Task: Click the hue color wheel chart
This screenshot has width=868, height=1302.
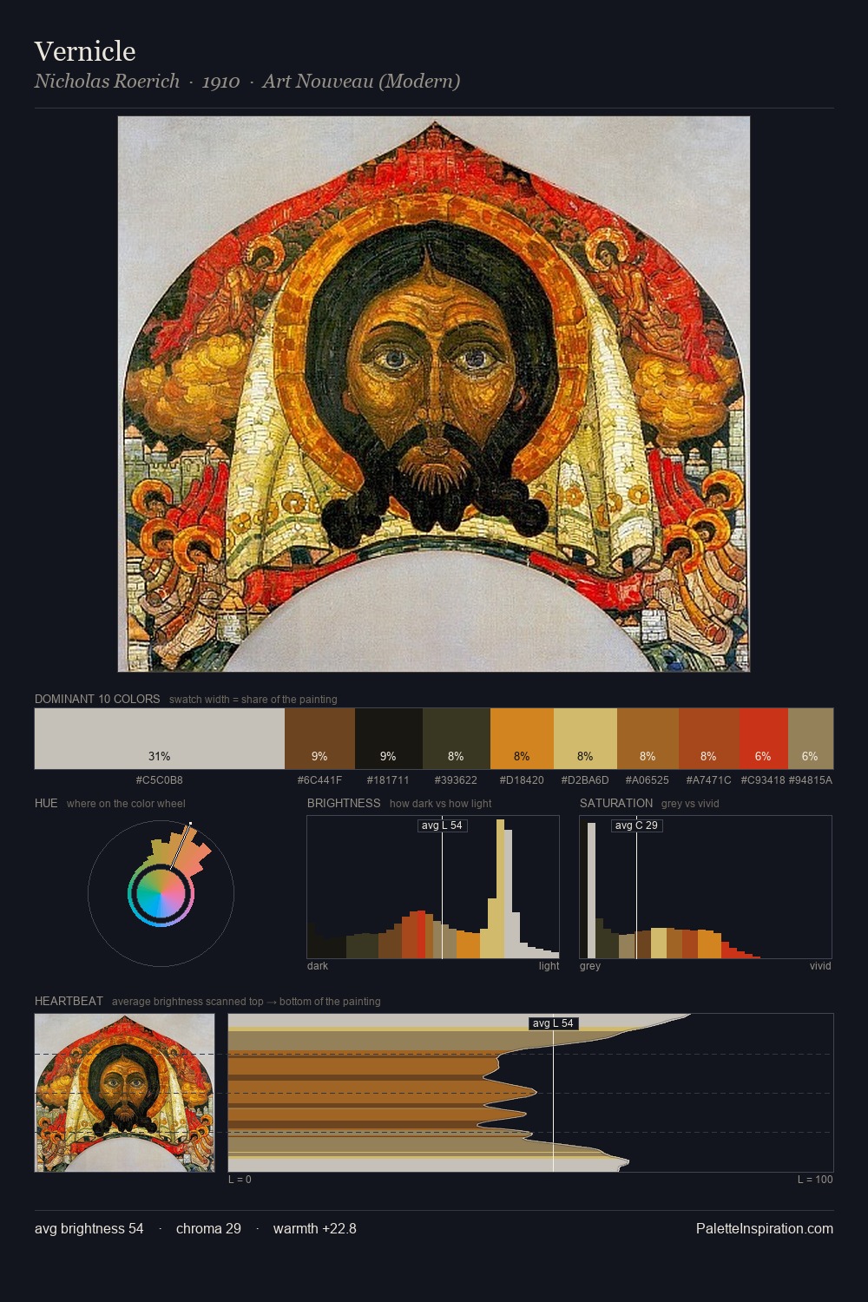Action: coord(161,893)
